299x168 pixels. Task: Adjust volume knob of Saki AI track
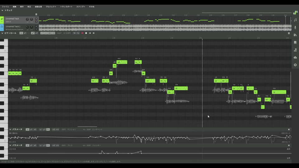point(27,19)
